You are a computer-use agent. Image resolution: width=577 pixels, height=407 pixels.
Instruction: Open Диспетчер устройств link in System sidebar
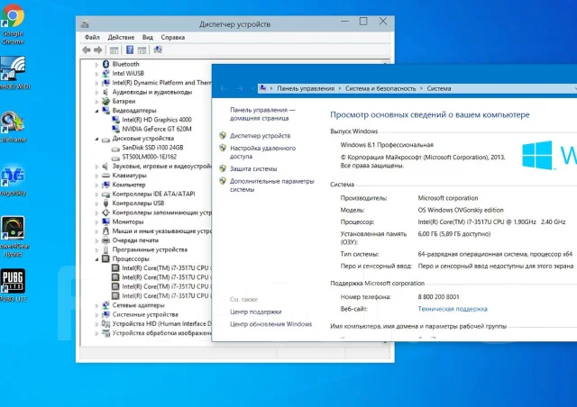(x=261, y=136)
